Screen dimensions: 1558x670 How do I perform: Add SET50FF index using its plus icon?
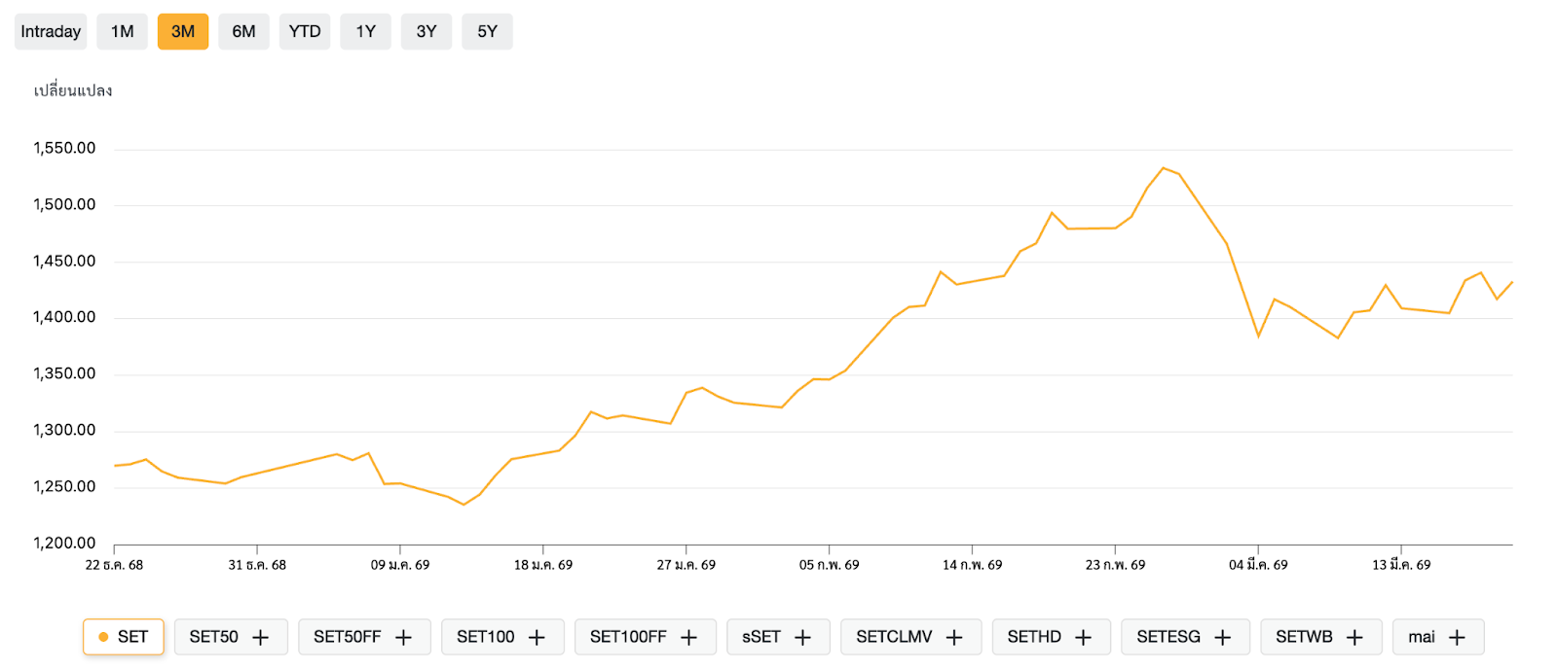(x=403, y=638)
